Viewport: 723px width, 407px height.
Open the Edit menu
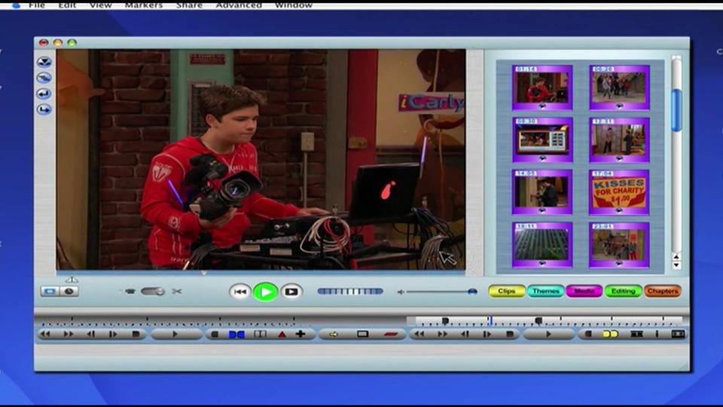67,5
